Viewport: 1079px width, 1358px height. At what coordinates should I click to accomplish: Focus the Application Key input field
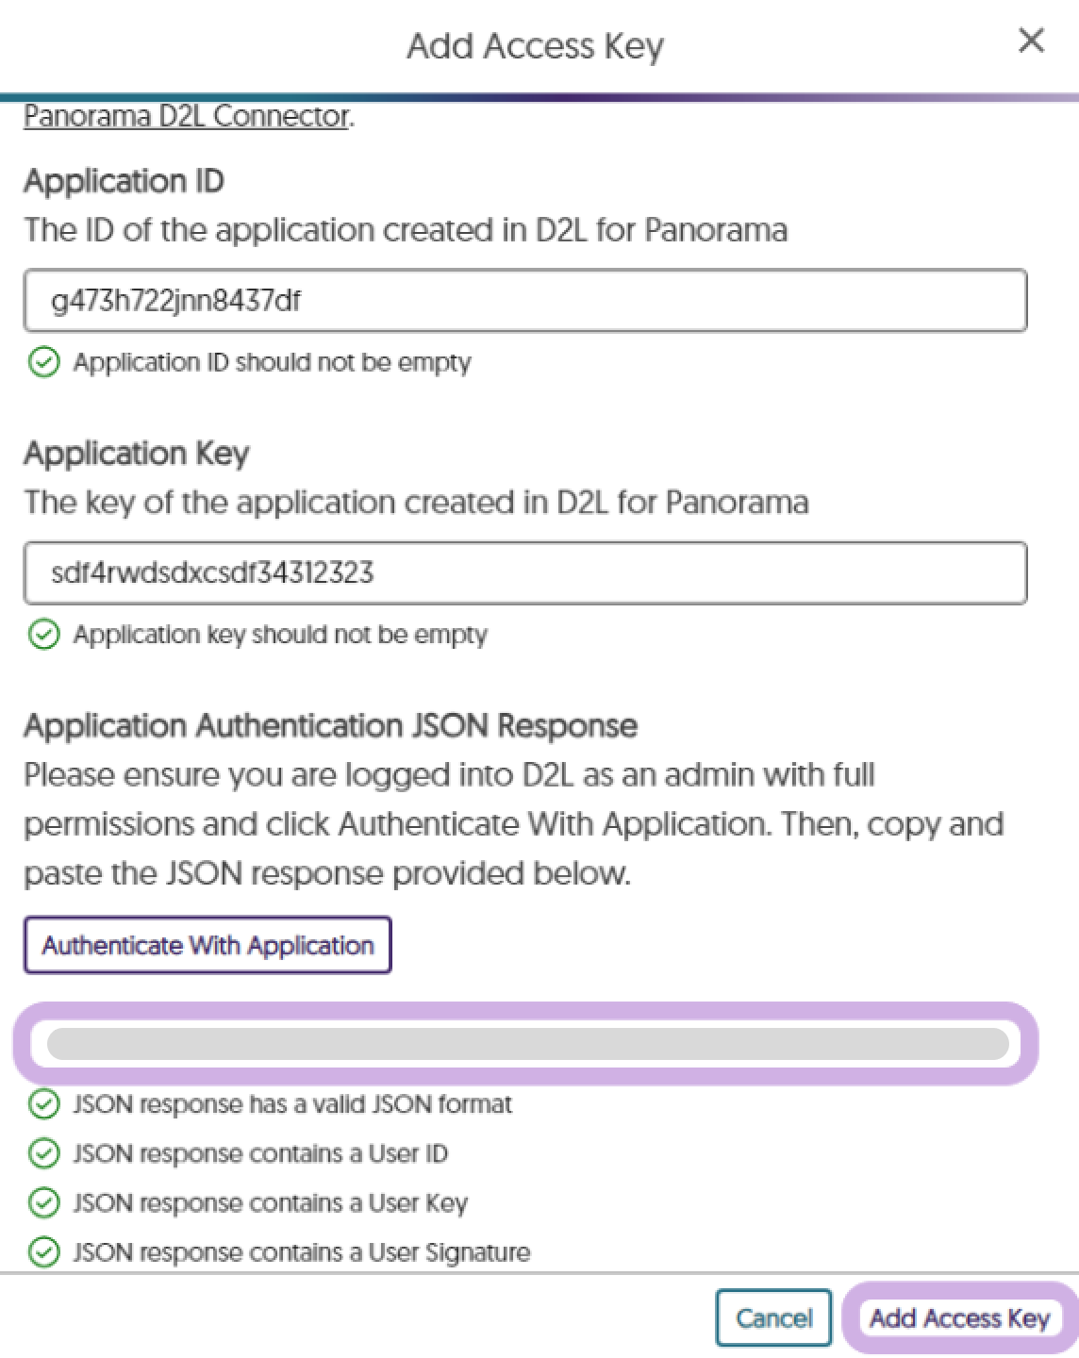point(525,572)
